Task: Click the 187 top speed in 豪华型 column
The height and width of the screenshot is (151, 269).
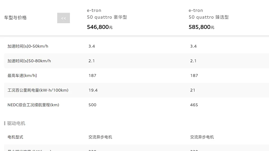Action: click(x=92, y=75)
